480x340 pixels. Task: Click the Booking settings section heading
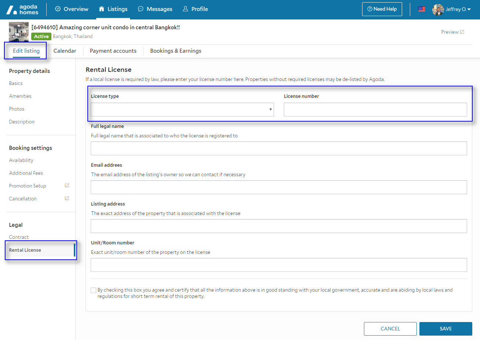tap(30, 148)
